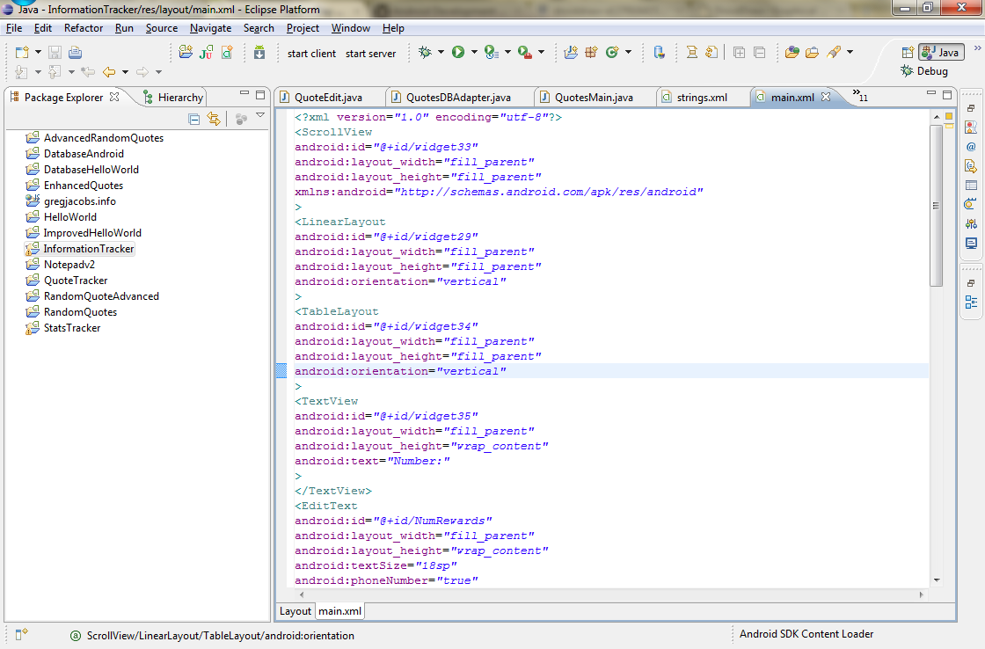Open the Android SDK manager download icon
The width and height of the screenshot is (985, 649).
(x=259, y=53)
